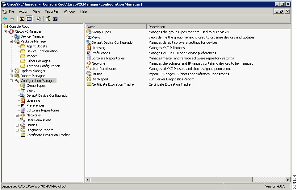Screen dimensions: 297x190
Task: Select Device Configuration folder in the tree
Action: click(42, 51)
